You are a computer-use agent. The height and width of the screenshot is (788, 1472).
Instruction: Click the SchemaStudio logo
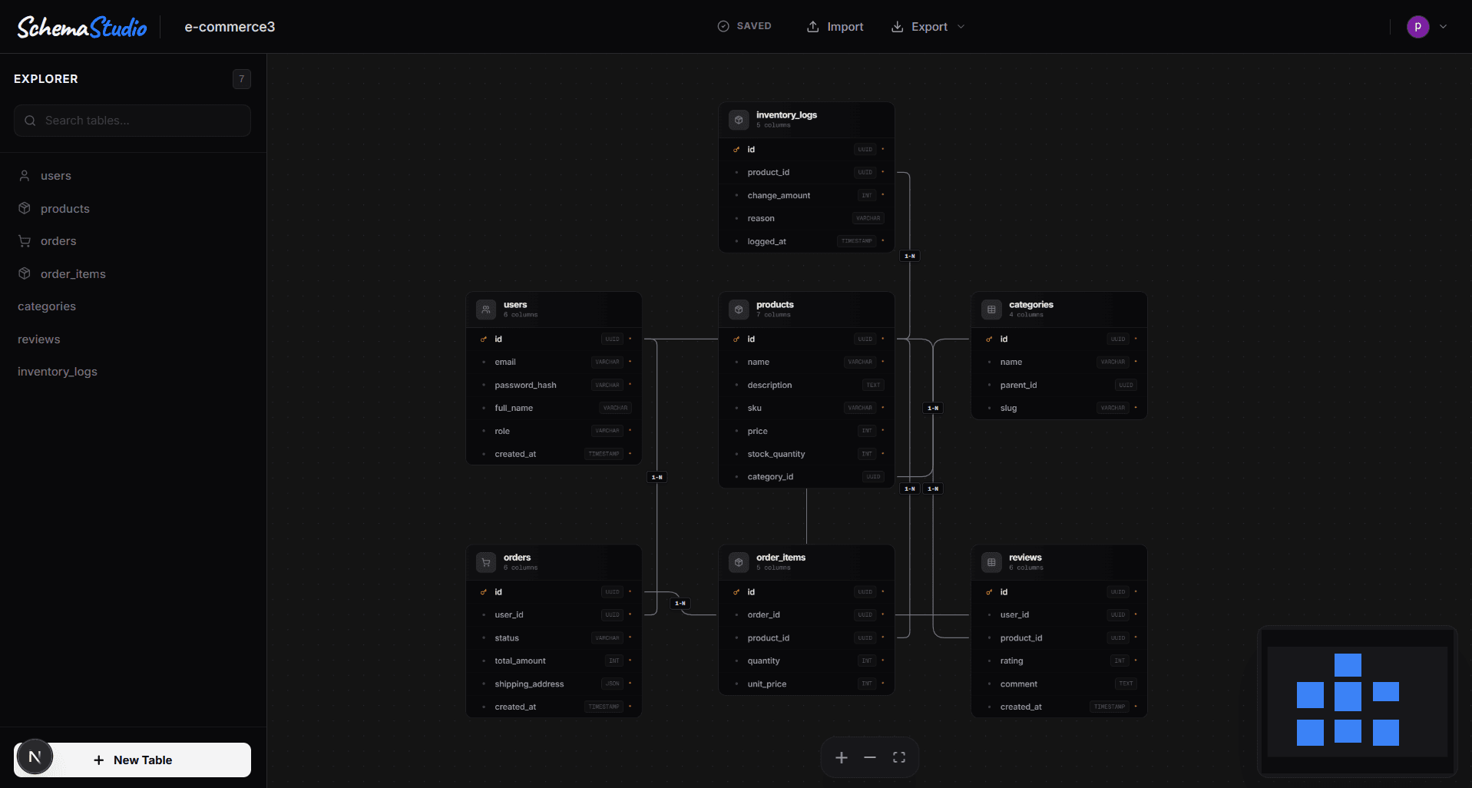[81, 26]
